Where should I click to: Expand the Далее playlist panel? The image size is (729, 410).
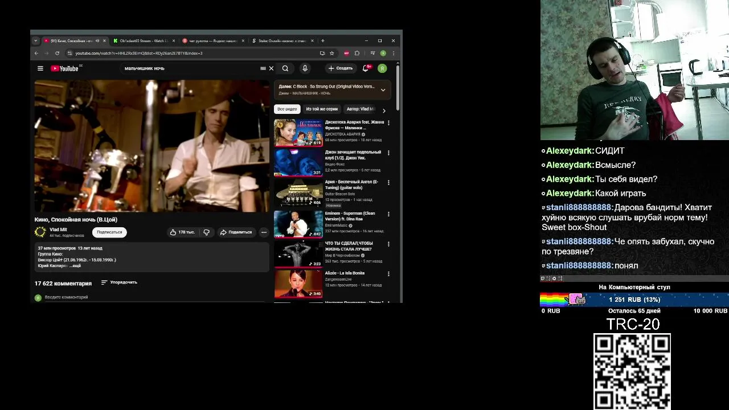(x=383, y=90)
